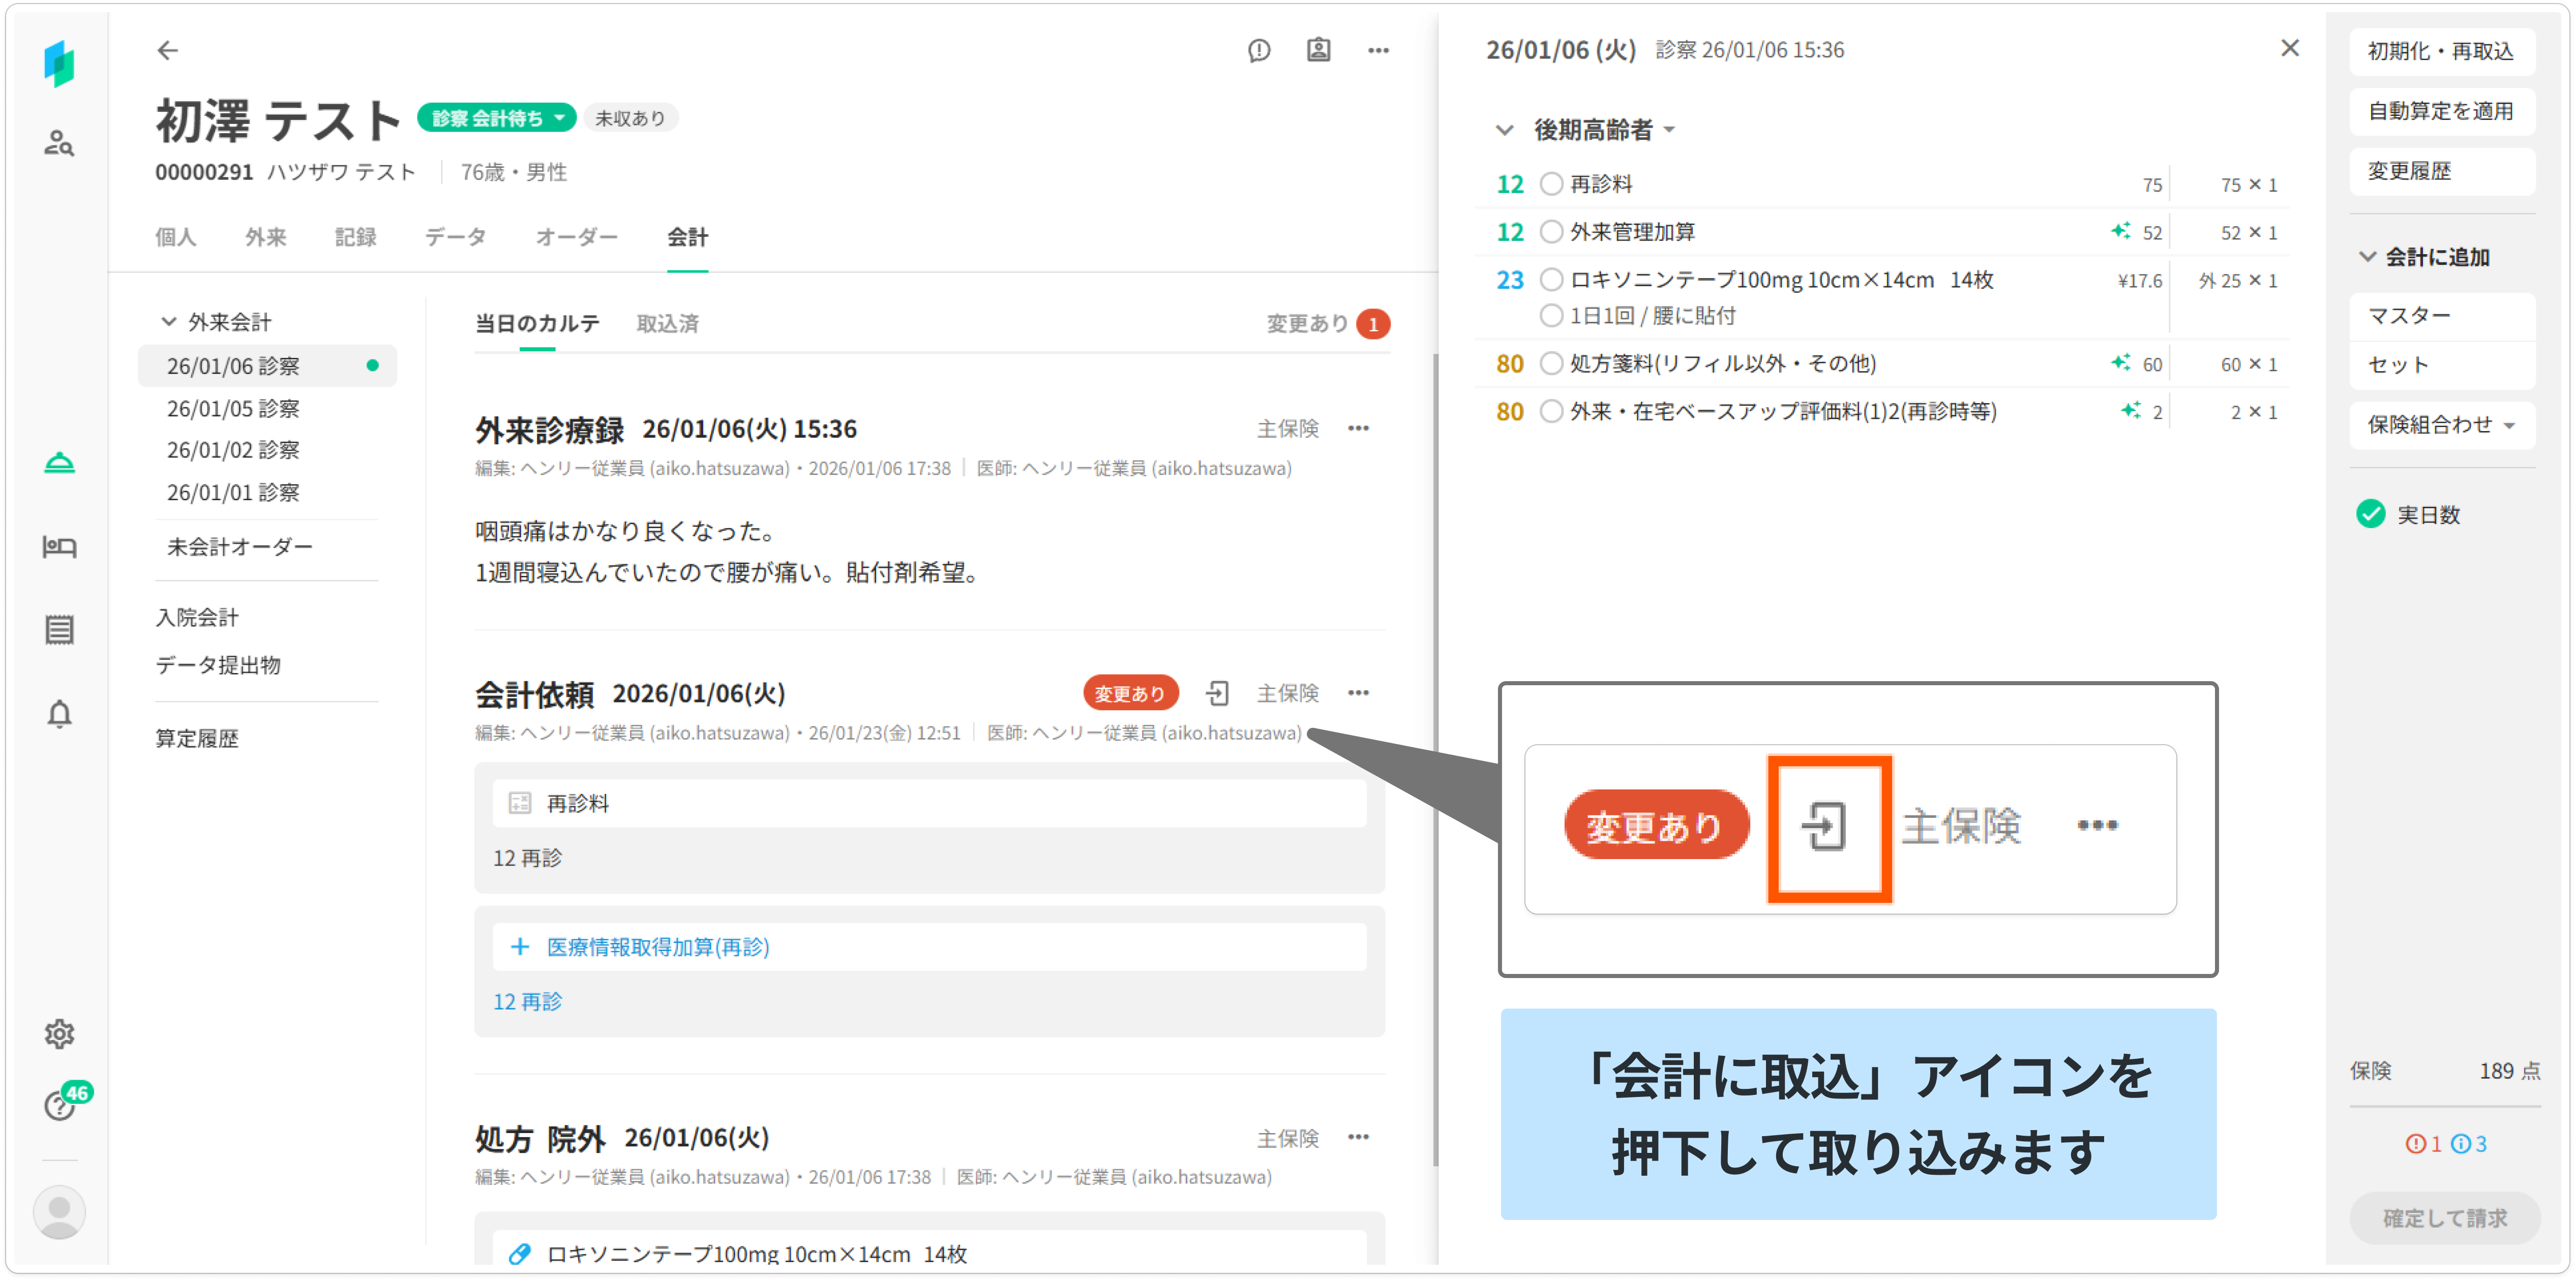Click the import to accounting icon
Viewport: 2576px width, 1281px height.
point(1217,693)
